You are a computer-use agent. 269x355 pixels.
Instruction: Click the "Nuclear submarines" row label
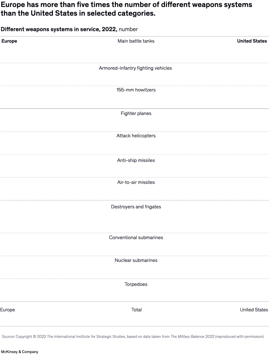[x=136, y=260]
